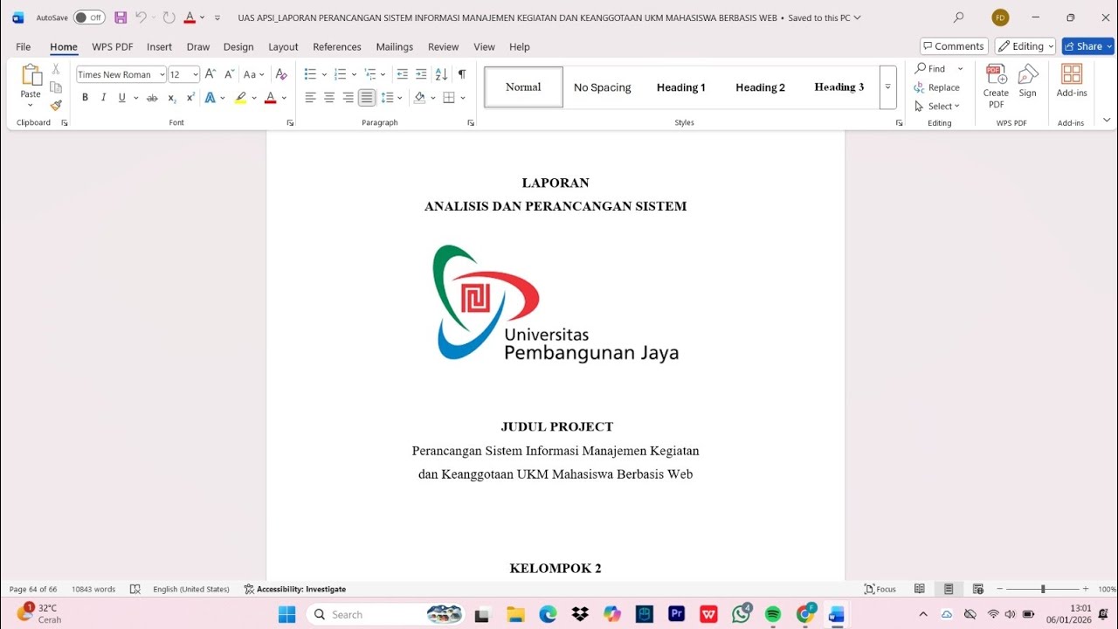The image size is (1118, 629).
Task: Open the font size dropdown
Action: click(195, 74)
